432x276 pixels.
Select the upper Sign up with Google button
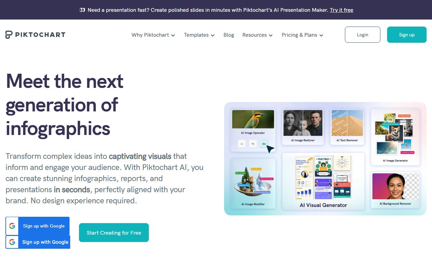37,226
